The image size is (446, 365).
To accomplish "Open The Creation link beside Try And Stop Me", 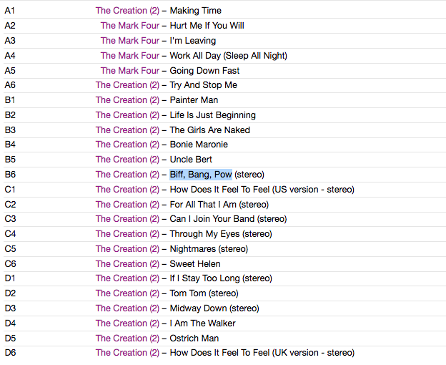I will (122, 85).
